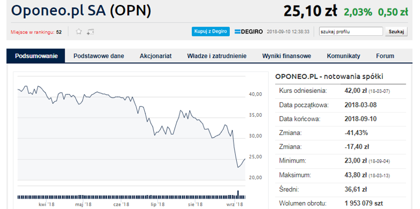The width and height of the screenshot is (420, 209).
Task: Click the tall volume bar in wrz '18
Action: click(238, 194)
